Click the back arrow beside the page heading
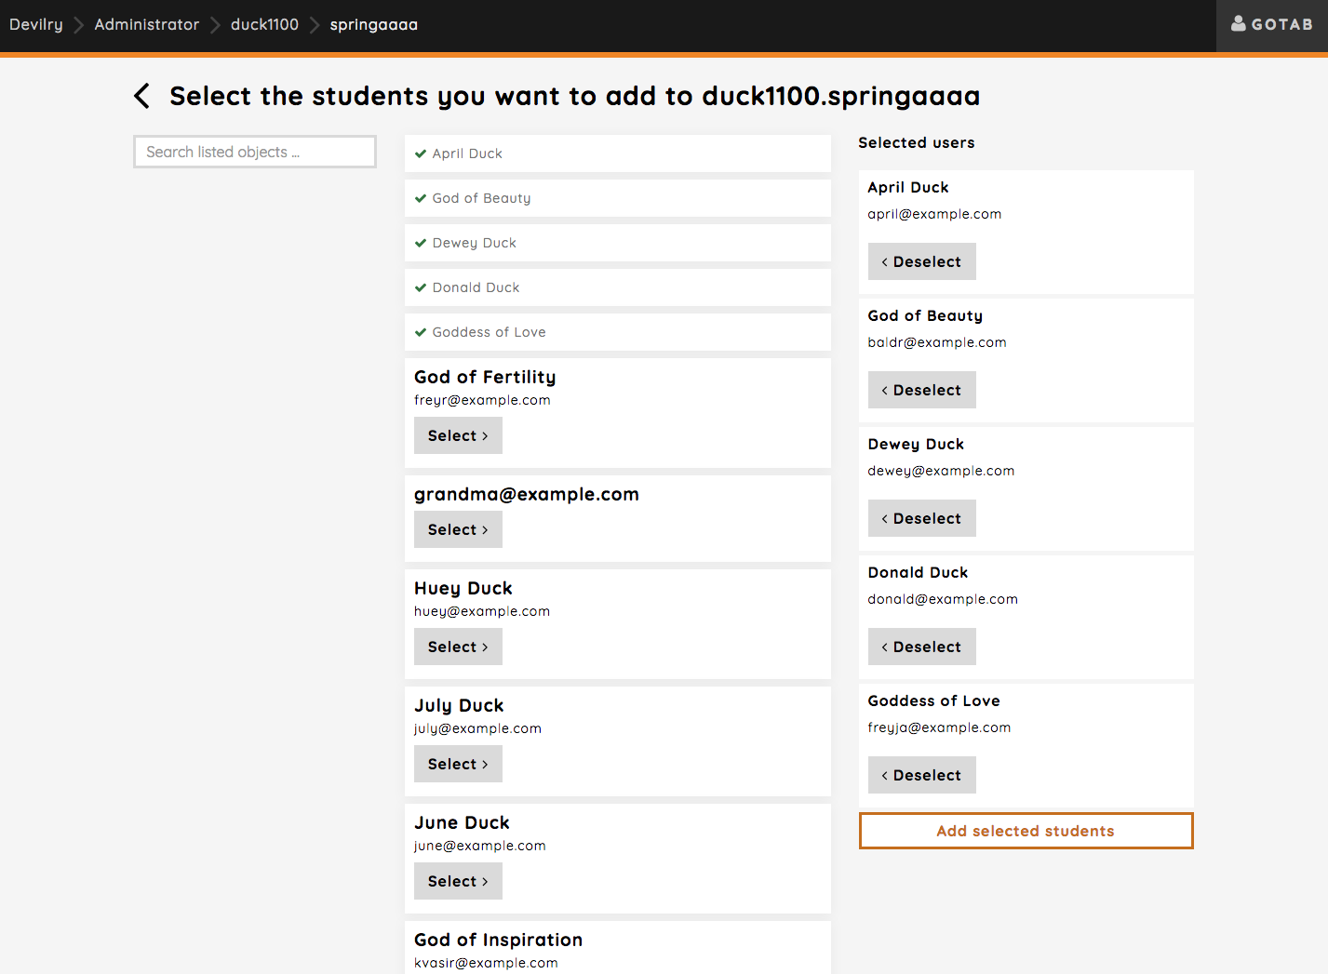 coord(142,96)
